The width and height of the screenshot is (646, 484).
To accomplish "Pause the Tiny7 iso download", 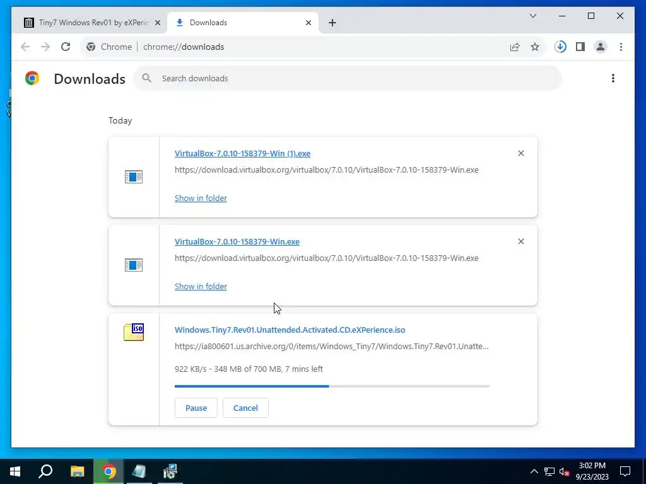I will 196,408.
